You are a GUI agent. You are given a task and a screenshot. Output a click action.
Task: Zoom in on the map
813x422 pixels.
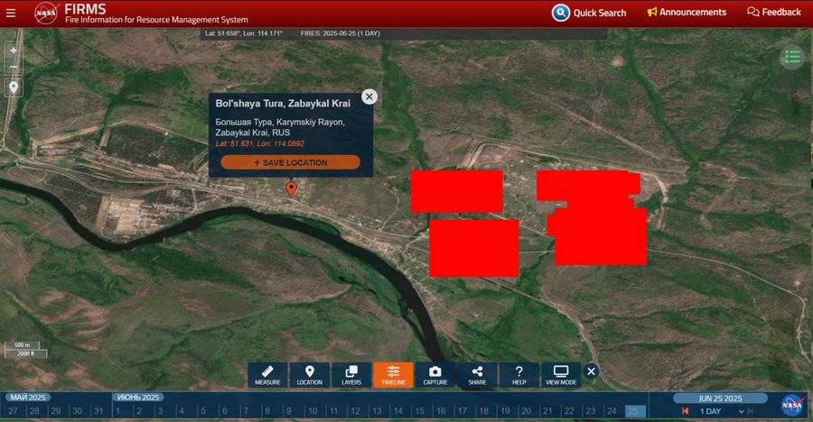[14, 50]
